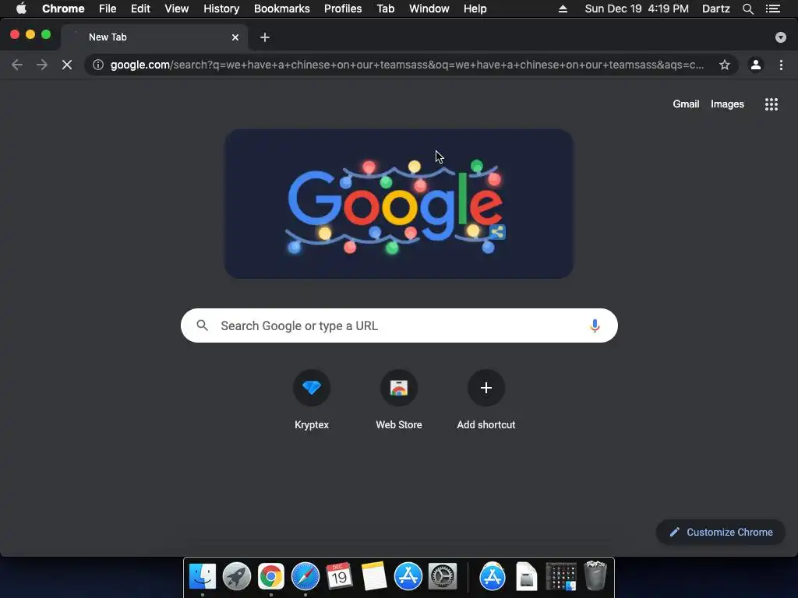The height and width of the screenshot is (598, 798).
Task: Share the Google holiday doodle
Action: [x=497, y=232]
